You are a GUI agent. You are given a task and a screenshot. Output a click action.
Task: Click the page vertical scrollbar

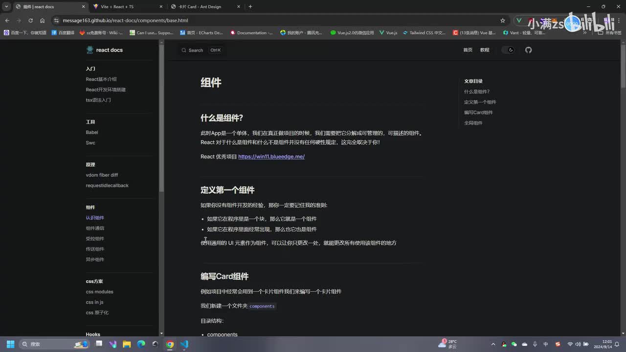(623, 66)
